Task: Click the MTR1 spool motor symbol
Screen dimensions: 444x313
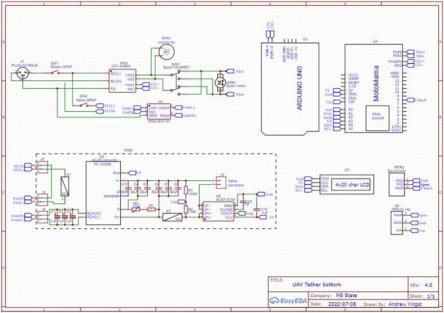Action: [219, 83]
